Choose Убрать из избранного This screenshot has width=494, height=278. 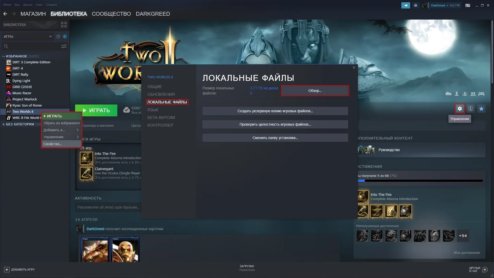click(61, 123)
